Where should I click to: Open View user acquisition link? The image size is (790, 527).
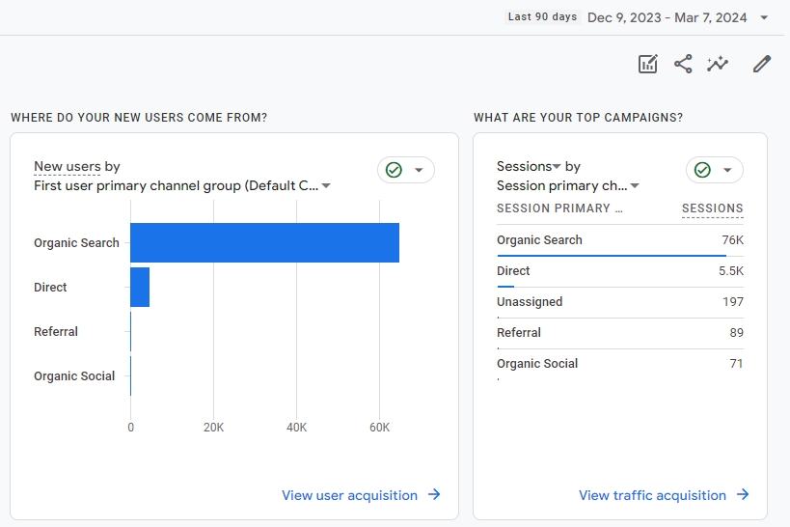[x=349, y=495]
